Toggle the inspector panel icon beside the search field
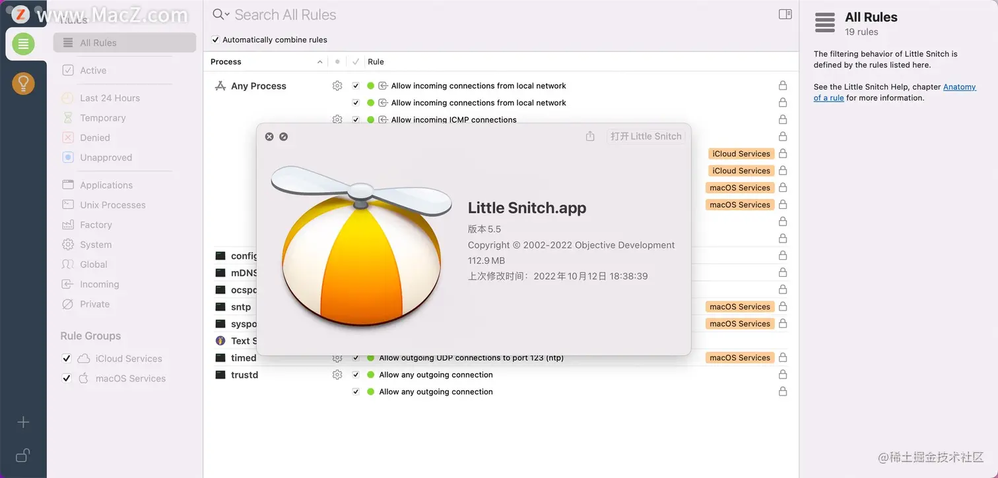 coord(785,14)
